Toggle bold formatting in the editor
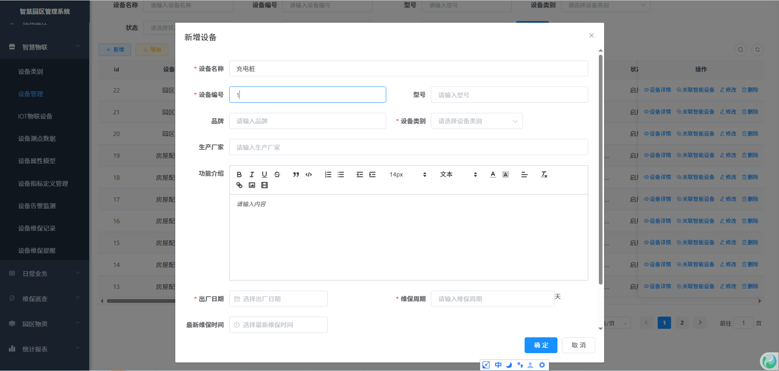This screenshot has height=371, width=779. (x=239, y=175)
